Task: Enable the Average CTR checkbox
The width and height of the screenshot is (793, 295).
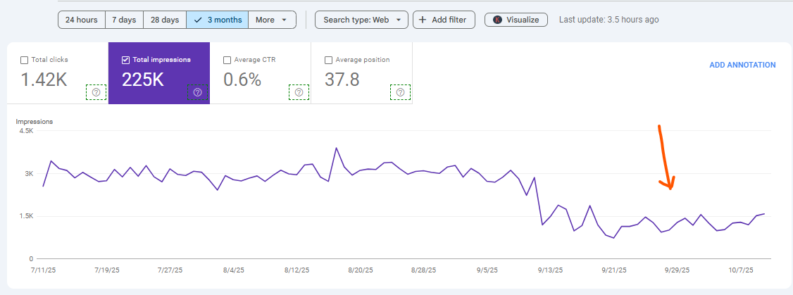Action: pos(227,60)
